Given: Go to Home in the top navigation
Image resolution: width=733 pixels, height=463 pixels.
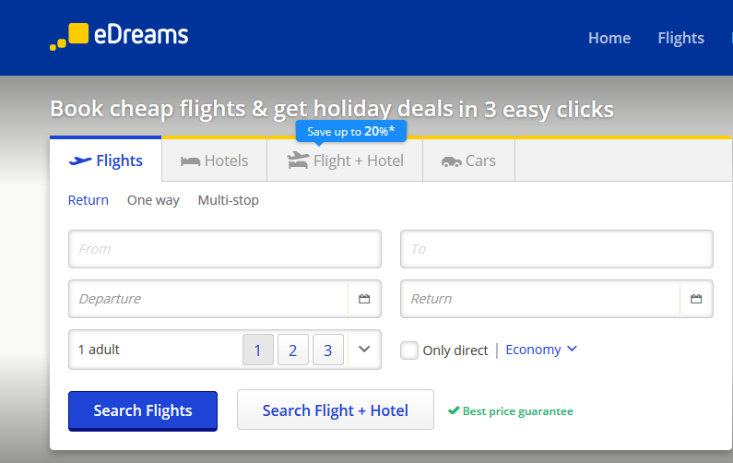Looking at the screenshot, I should [609, 38].
